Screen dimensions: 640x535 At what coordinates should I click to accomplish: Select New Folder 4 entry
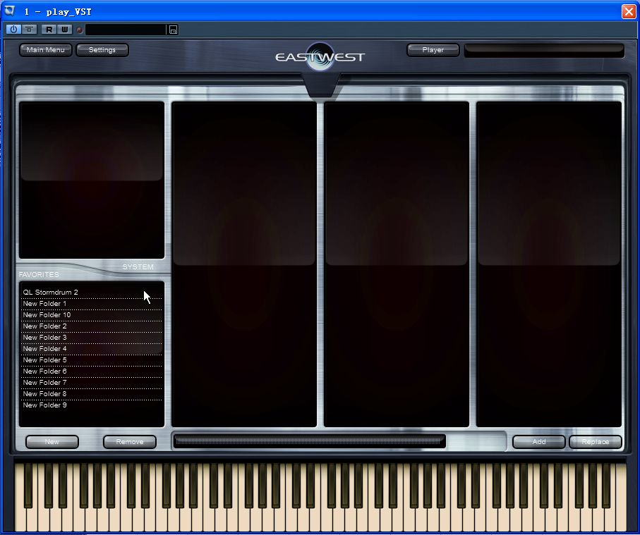coord(92,349)
